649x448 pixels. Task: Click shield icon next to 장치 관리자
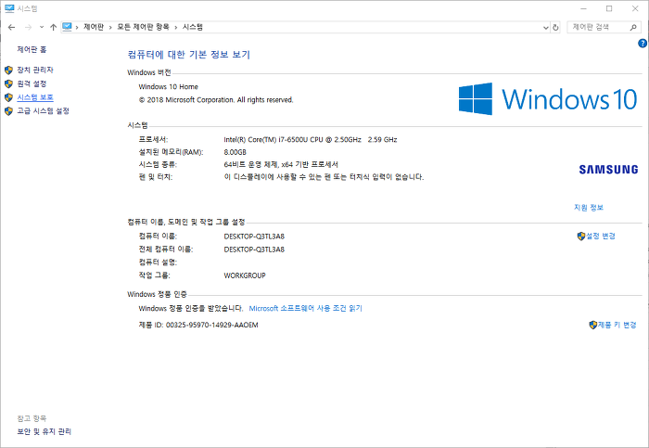[8, 70]
